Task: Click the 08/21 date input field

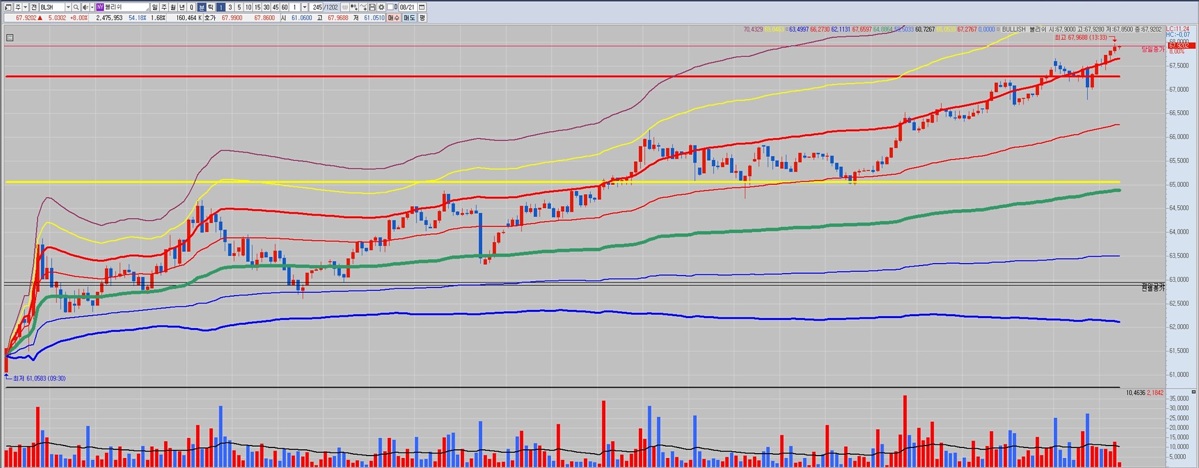Action: click(x=407, y=7)
